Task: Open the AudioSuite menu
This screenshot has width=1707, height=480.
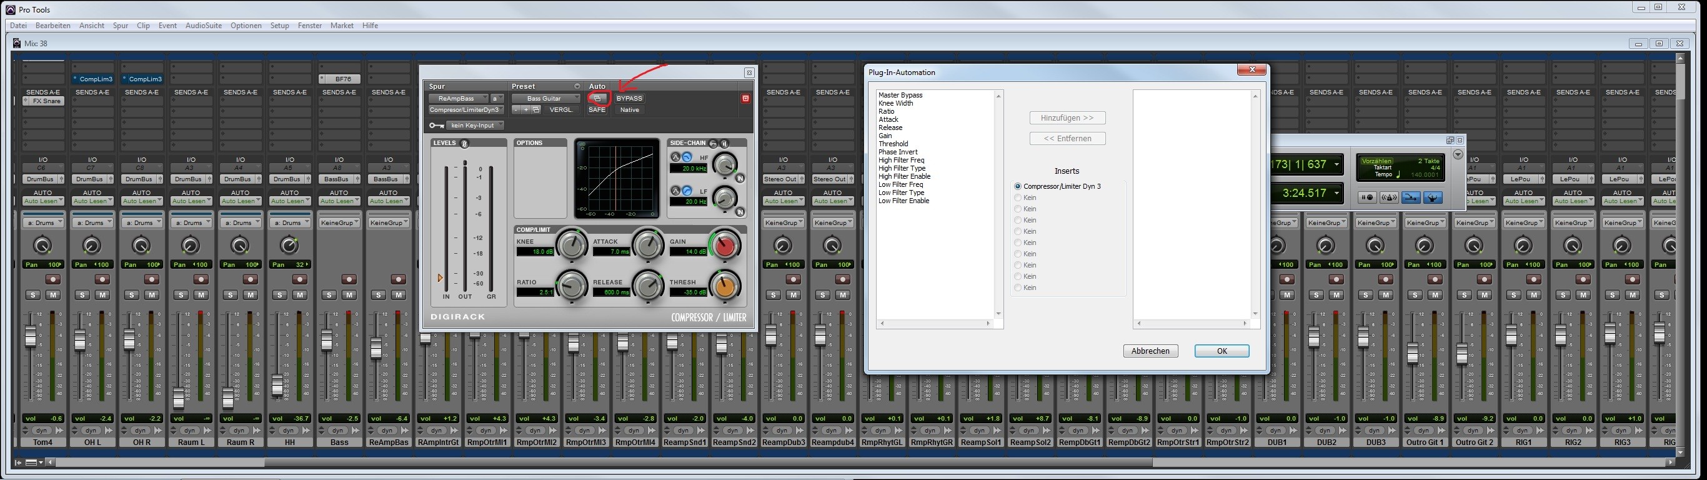Action: point(204,25)
